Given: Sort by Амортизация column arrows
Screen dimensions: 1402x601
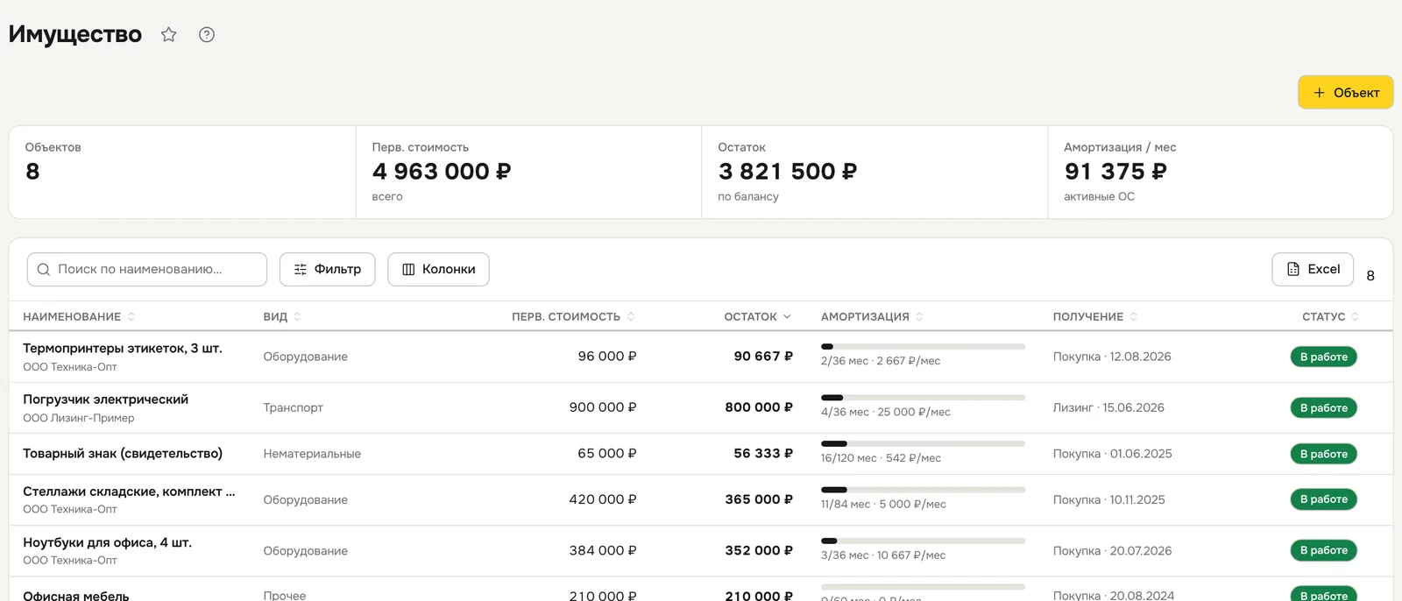Looking at the screenshot, I should click(x=919, y=317).
